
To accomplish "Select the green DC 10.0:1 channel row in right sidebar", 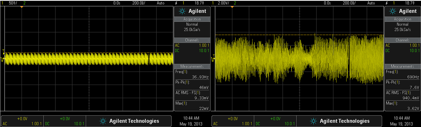I will (402, 51).
